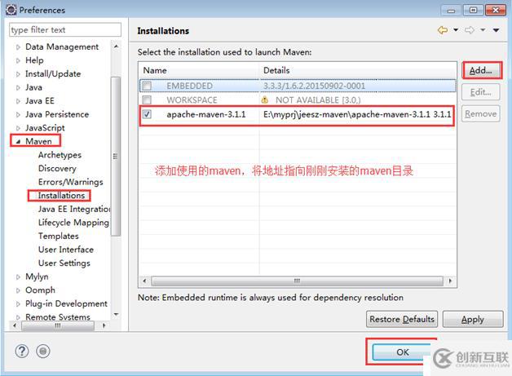Select Java EE Integration under Maven
This screenshot has height=376, width=512.
(74, 209)
